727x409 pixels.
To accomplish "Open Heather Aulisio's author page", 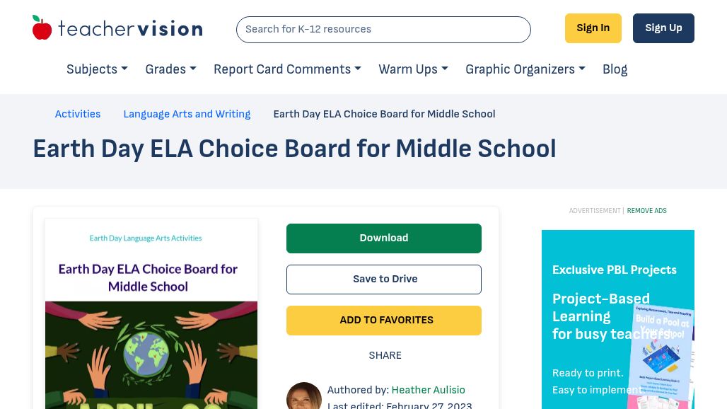I will 428,390.
